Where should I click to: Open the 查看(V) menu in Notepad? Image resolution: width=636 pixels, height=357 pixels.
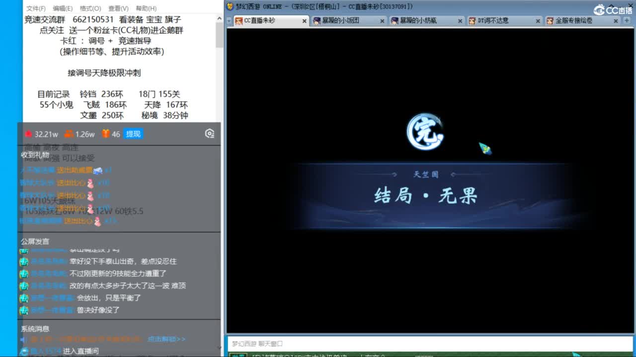[x=118, y=8]
